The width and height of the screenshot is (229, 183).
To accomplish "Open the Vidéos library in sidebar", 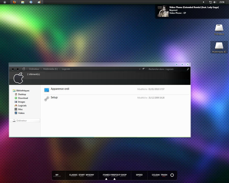I will click(x=21, y=113).
